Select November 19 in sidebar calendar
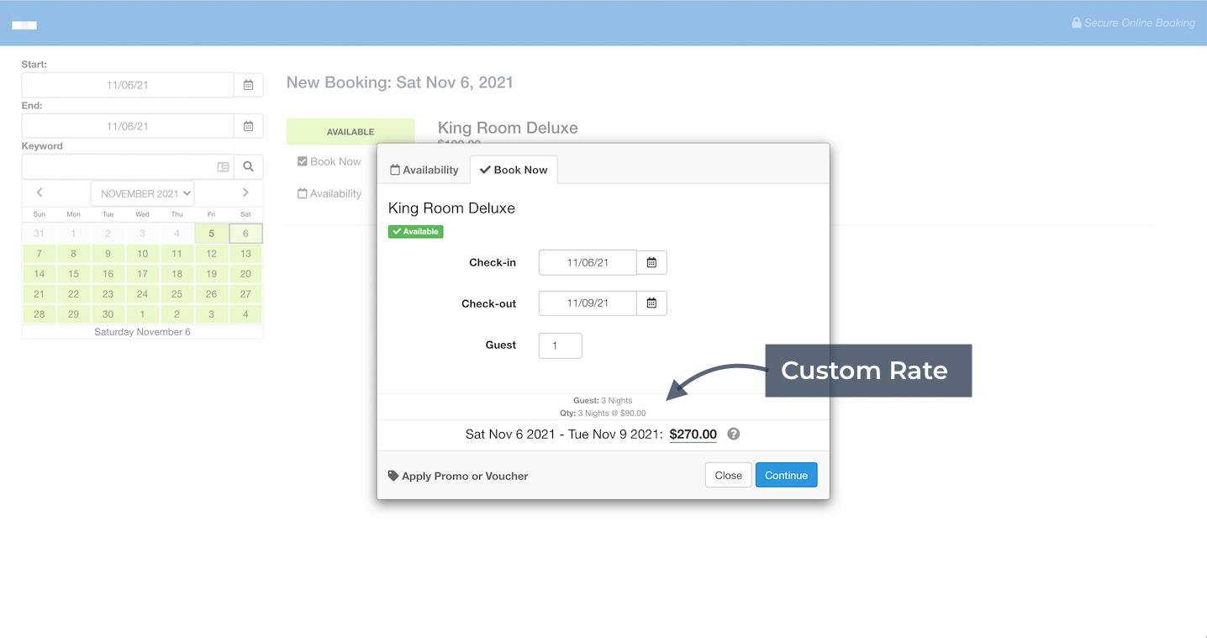Viewport: 1207px width, 638px height. click(x=211, y=274)
